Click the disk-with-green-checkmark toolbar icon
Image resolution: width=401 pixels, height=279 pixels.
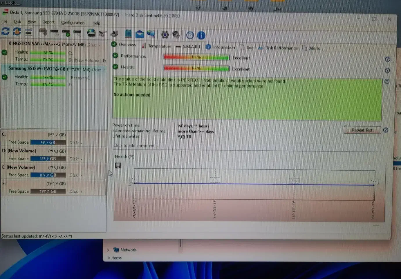66,32
